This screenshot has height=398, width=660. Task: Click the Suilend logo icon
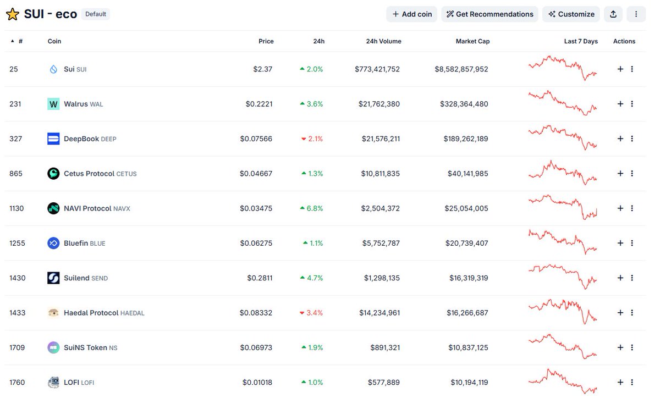click(x=53, y=278)
